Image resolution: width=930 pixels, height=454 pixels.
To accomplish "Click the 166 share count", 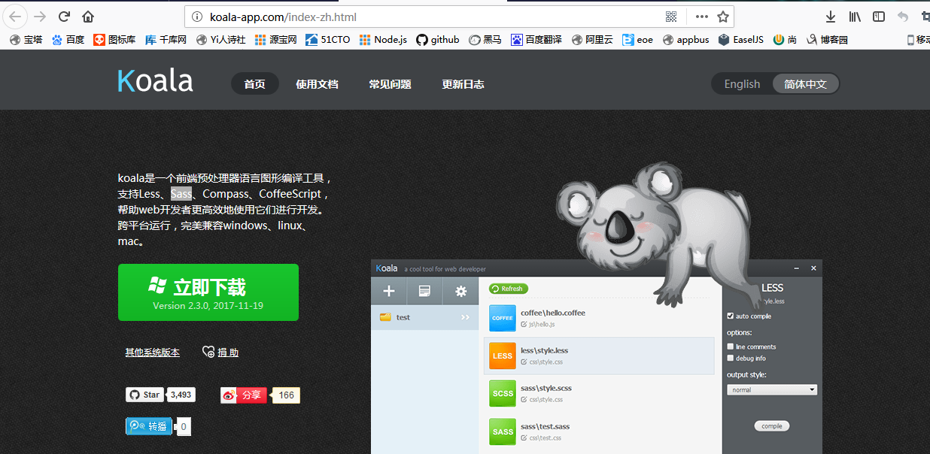I will click(x=286, y=395).
